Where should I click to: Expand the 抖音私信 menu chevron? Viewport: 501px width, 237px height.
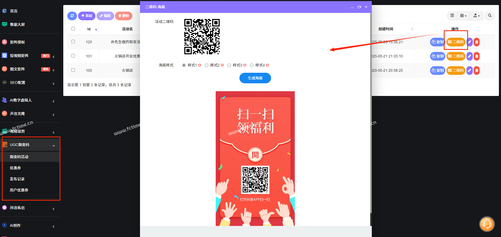pyautogui.click(x=54, y=209)
